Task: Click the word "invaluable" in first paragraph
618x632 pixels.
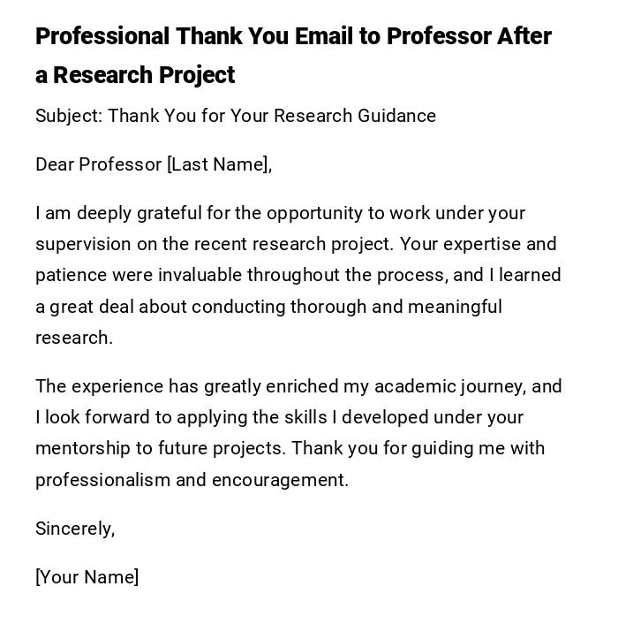Action: pyautogui.click(x=200, y=275)
